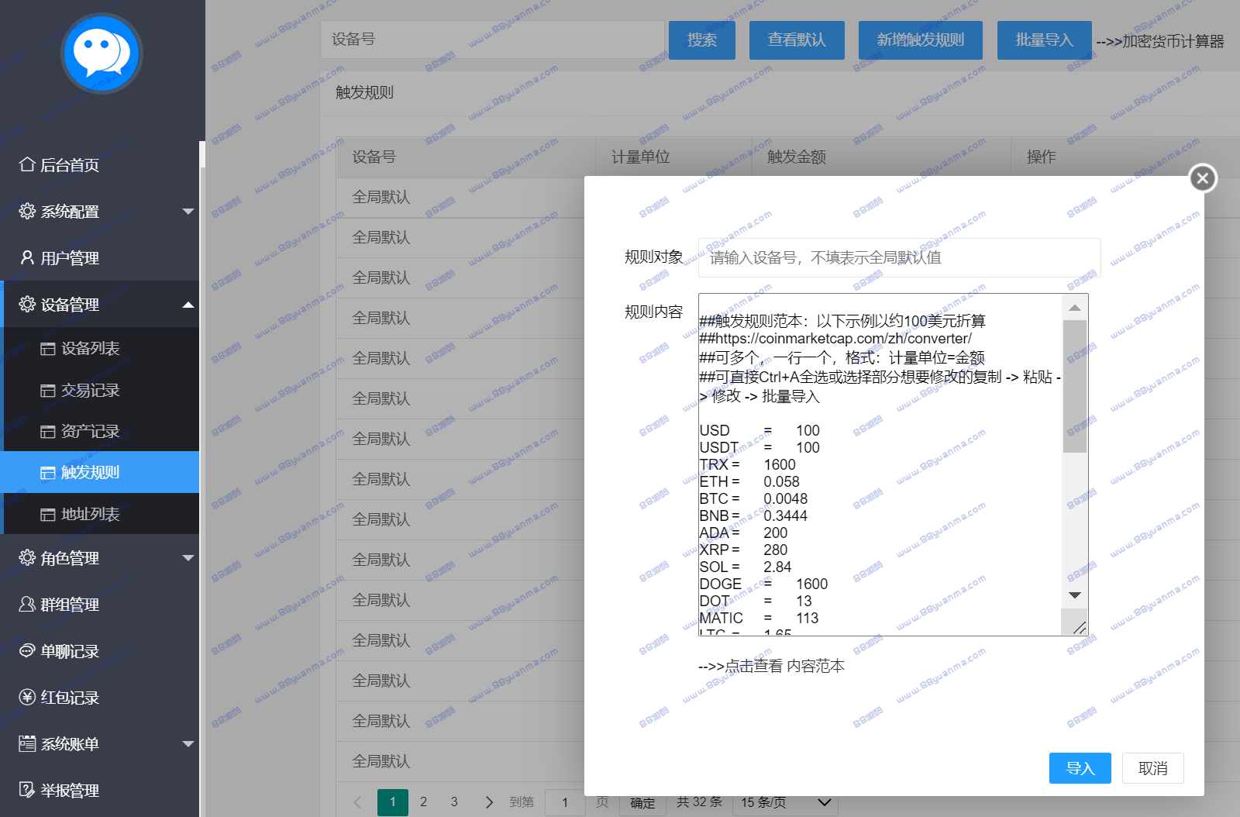
Task: Click the report icon beside 举报管理
Action: 27,790
